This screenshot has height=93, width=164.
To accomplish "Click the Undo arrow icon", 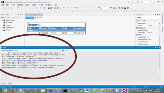I will (64, 8).
